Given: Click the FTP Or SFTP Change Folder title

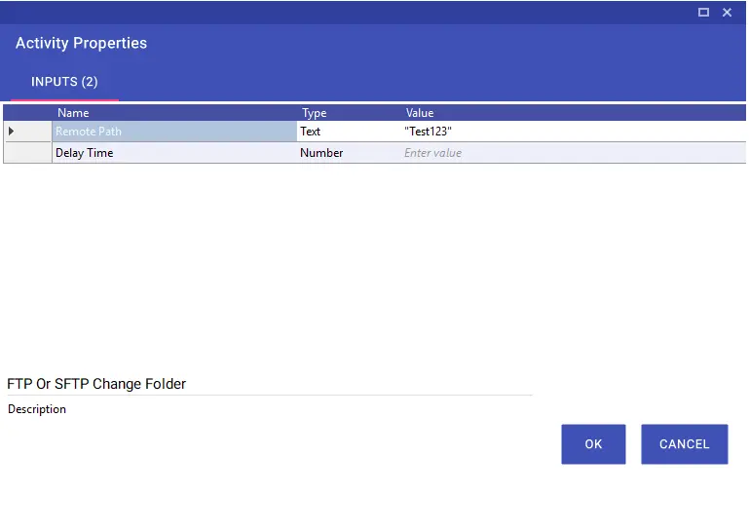Looking at the screenshot, I should coord(96,384).
